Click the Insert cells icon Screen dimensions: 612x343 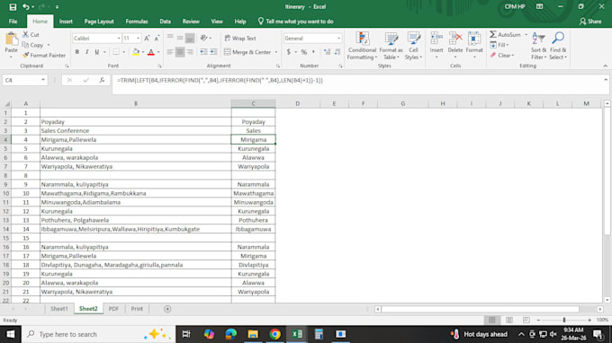tap(436, 39)
